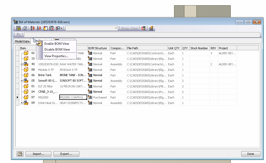Click the File Path column header
Image resolution: width=266 pixels, height=163 pixels.
(x=147, y=48)
